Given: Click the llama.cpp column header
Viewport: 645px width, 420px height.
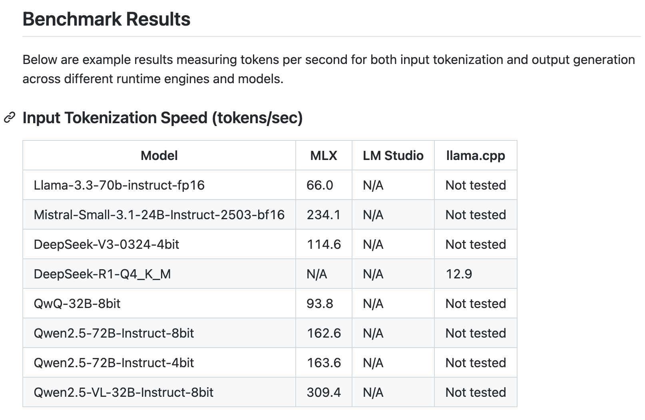Looking at the screenshot, I should [476, 156].
